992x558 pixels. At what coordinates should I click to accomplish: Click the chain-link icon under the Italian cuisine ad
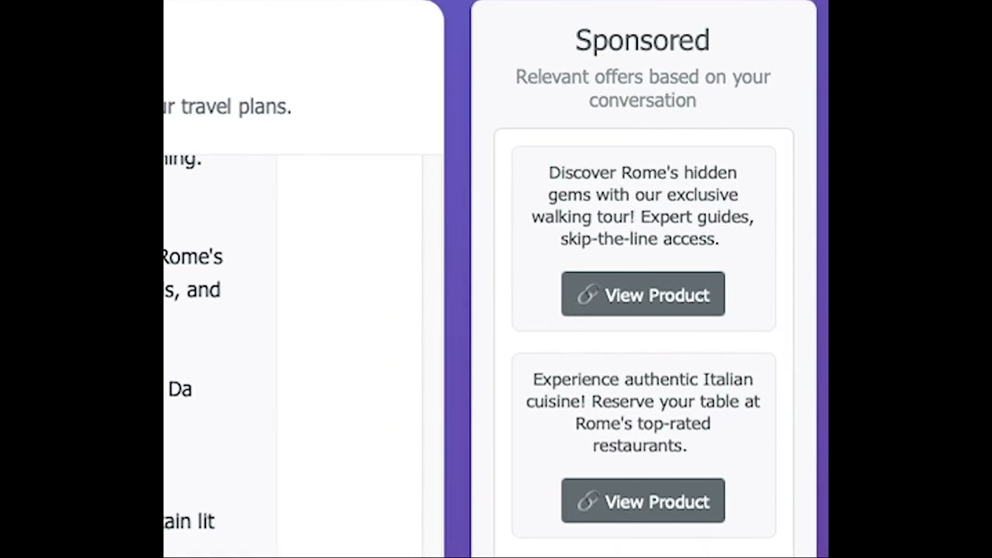point(588,501)
